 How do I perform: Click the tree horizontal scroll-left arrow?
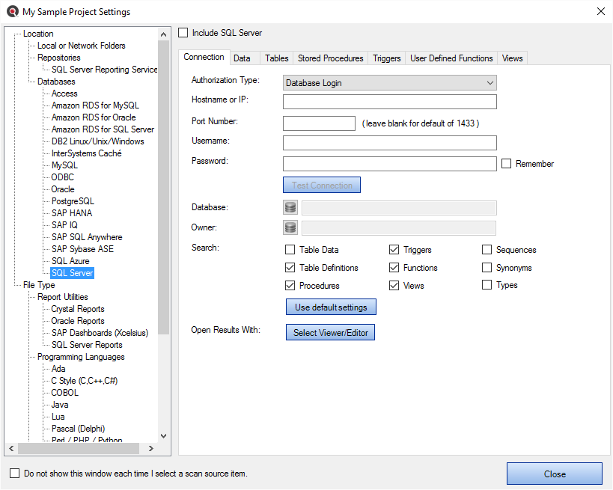11,449
